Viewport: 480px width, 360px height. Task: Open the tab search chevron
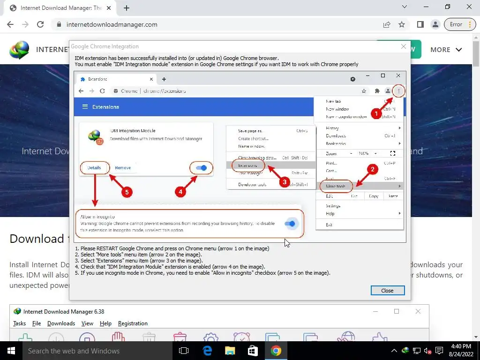pos(405,7)
